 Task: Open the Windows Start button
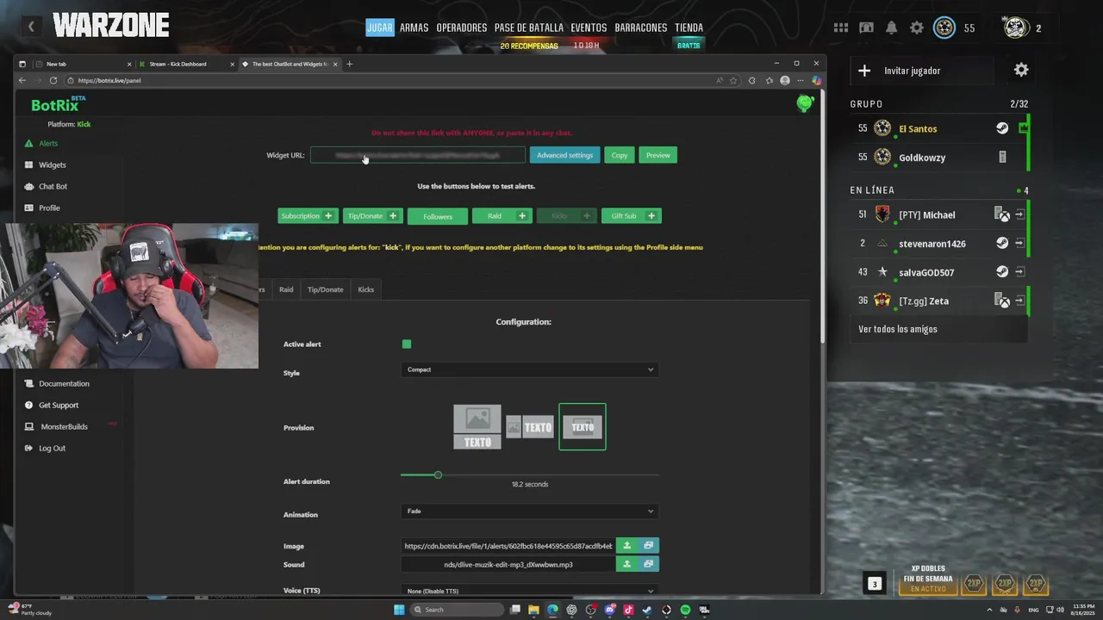(399, 610)
